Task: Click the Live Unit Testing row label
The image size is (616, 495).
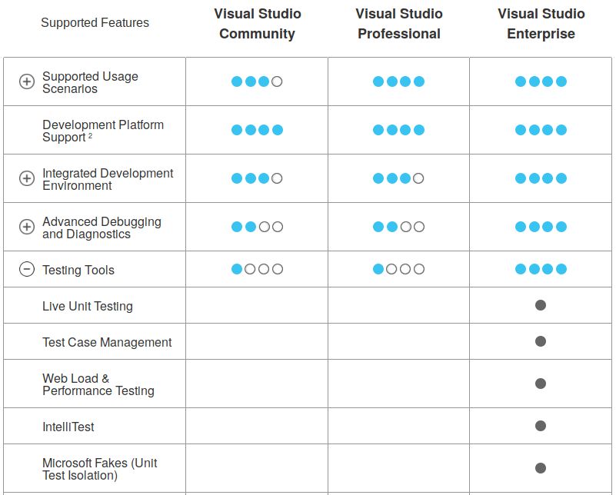Action: click(x=88, y=306)
